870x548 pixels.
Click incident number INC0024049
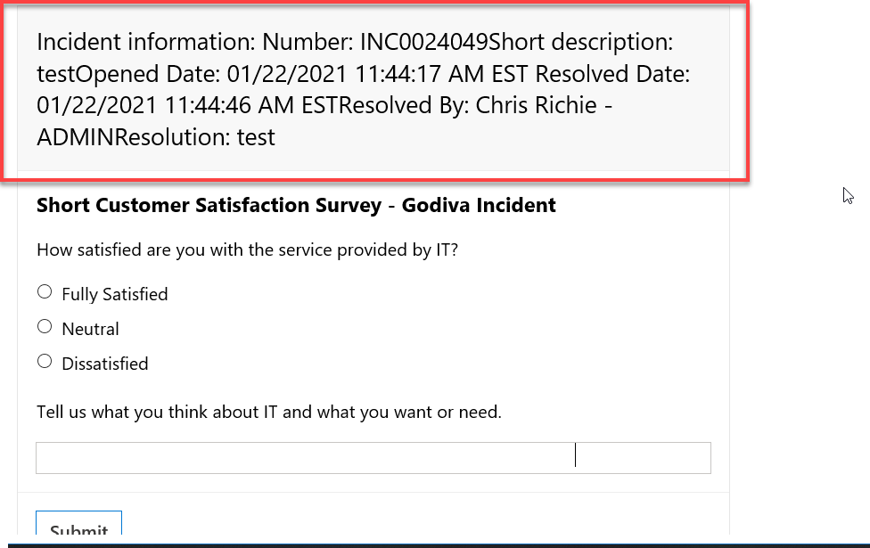coord(424,42)
